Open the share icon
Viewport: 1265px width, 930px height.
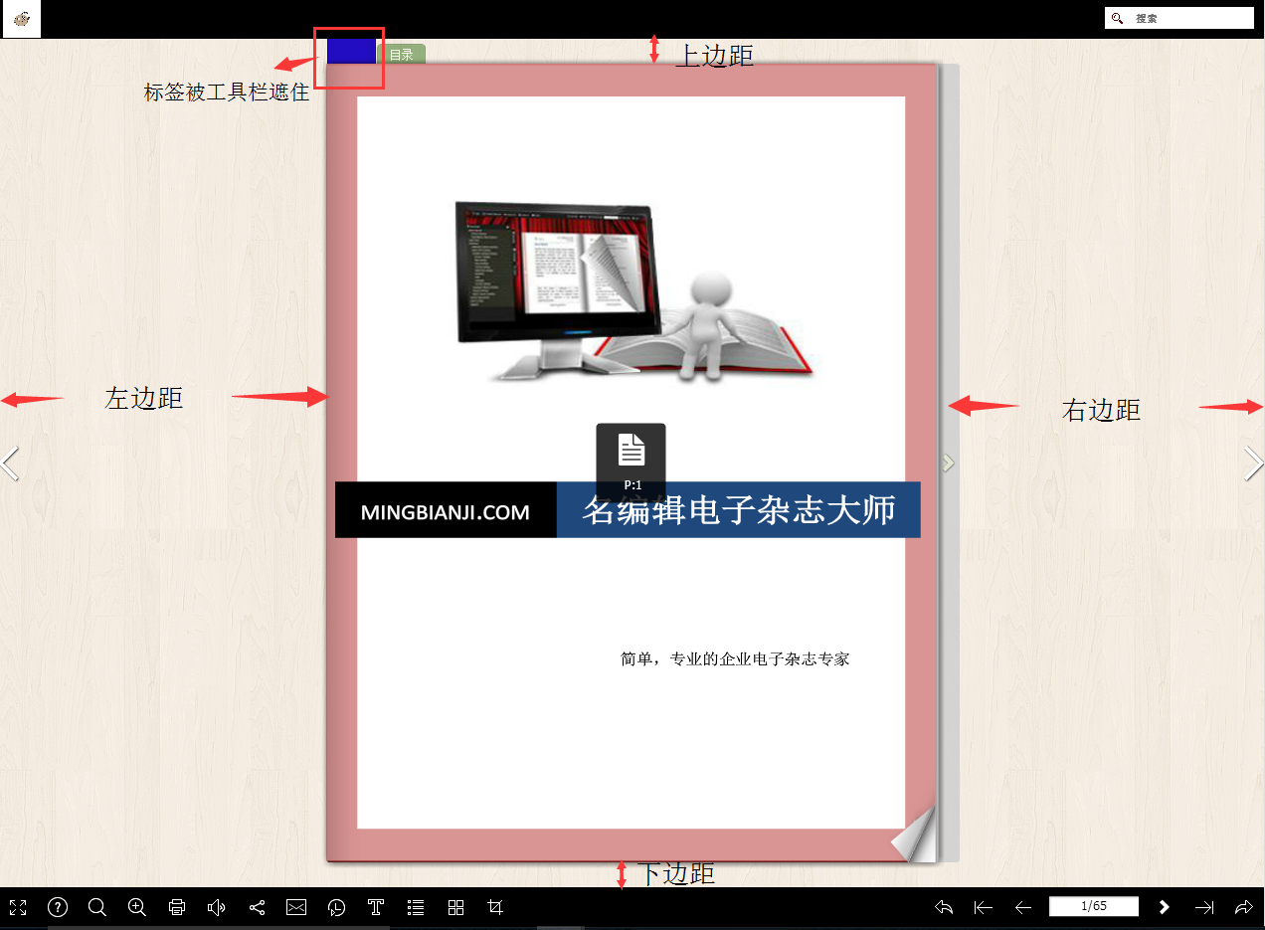coord(257,907)
